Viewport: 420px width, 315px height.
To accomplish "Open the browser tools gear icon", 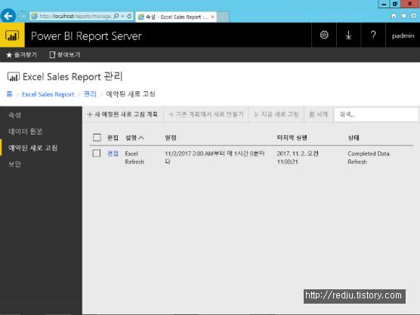I will coord(414,16).
